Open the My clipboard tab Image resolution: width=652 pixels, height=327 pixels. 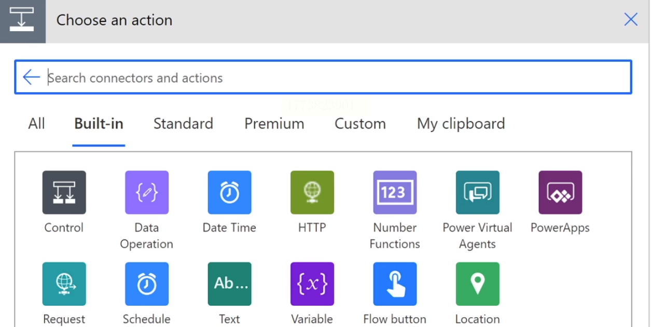point(461,124)
